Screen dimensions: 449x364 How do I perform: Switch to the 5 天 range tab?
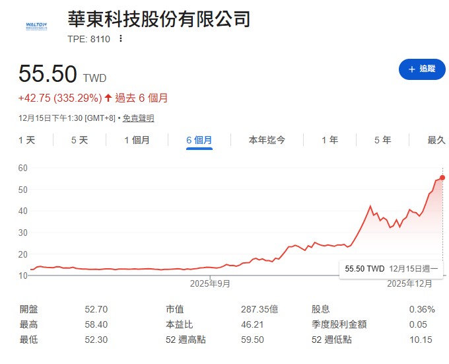(79, 140)
